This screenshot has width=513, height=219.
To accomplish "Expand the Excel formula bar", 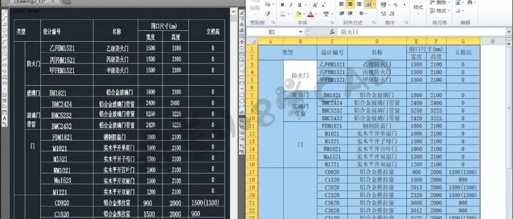I will pos(508,32).
